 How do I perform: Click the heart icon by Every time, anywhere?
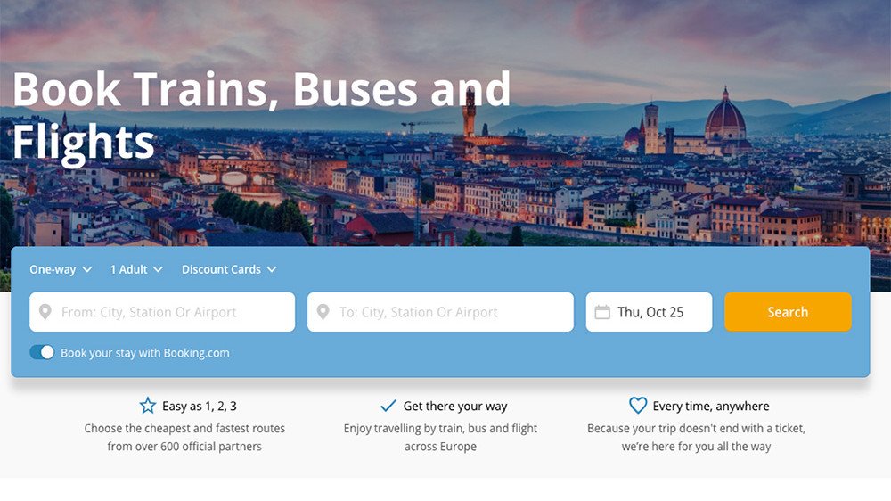click(x=638, y=406)
